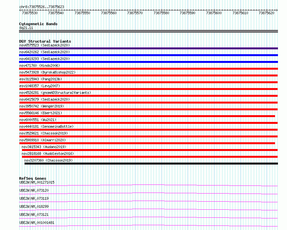Image resolution: width=287 pixels, height=230 pixels.
Task: Click the red esv3115943 variant bar
Action: click(x=148, y=82)
